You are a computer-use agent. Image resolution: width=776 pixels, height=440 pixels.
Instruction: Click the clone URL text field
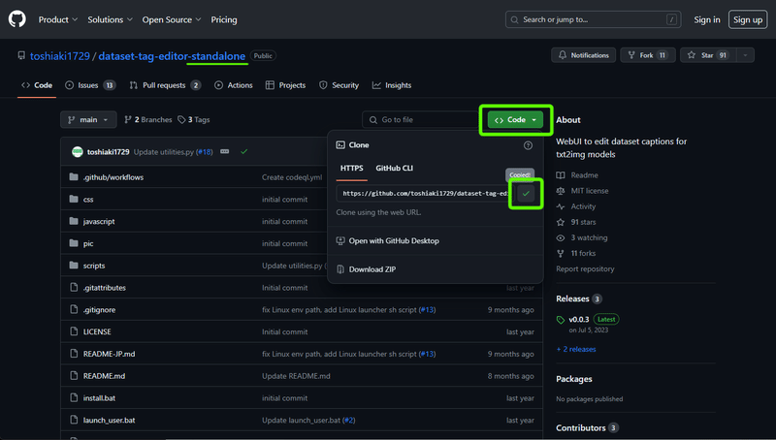[425, 193]
